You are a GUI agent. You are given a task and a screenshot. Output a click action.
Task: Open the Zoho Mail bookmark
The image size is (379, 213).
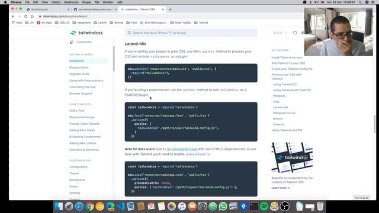point(153,22)
